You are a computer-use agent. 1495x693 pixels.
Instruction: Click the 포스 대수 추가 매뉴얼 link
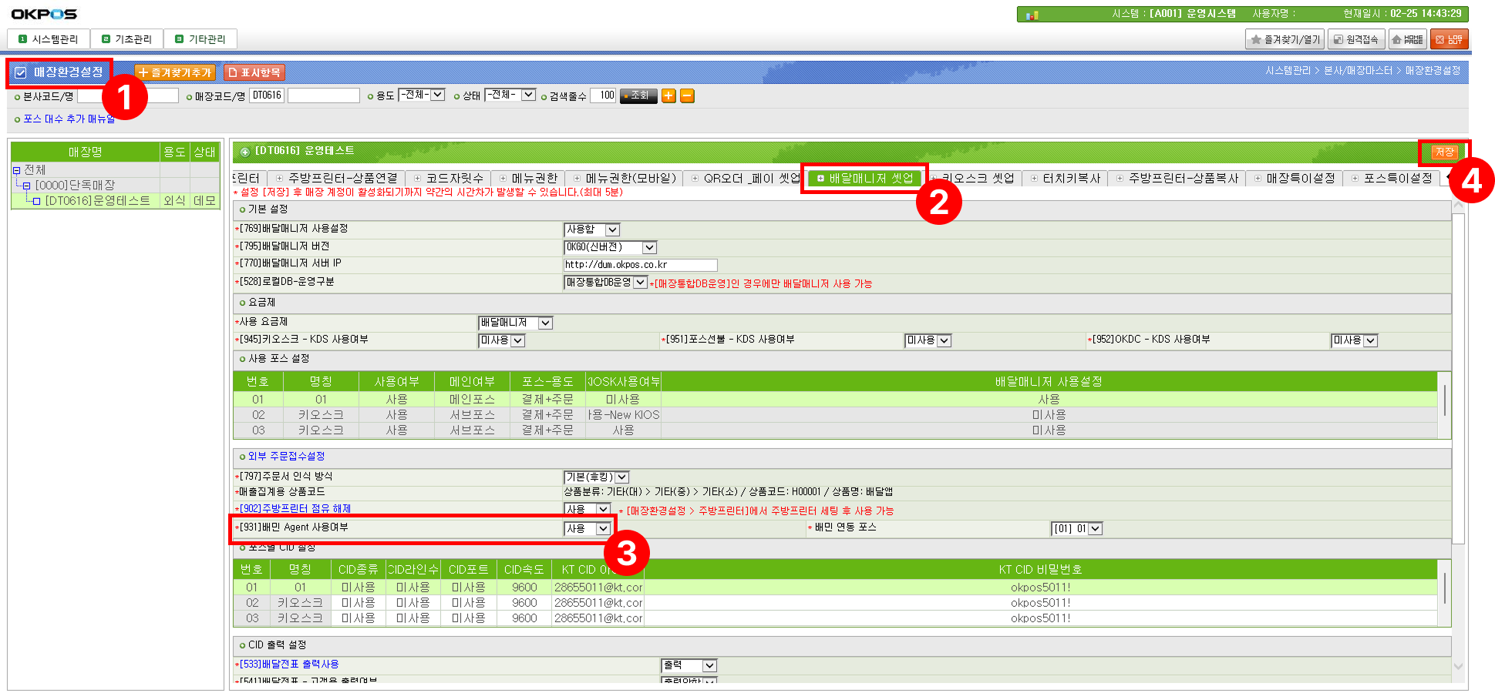point(68,119)
